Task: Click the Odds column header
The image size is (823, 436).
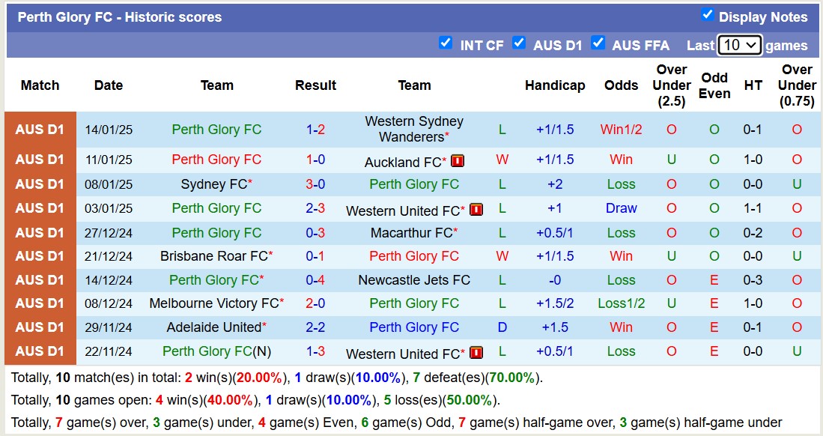Action: (x=621, y=85)
